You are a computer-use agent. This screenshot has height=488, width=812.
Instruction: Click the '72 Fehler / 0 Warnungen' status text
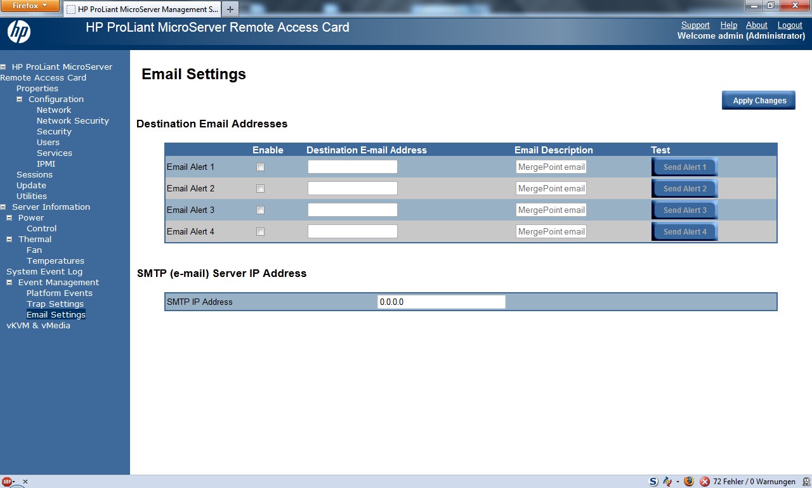coord(754,482)
